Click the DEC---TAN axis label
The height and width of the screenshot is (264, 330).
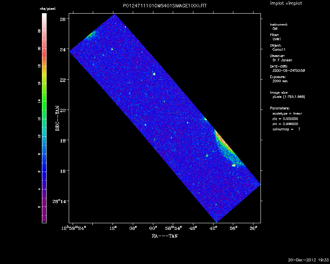(x=57, y=118)
